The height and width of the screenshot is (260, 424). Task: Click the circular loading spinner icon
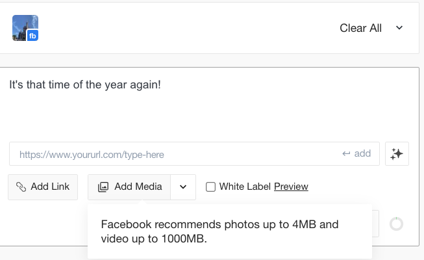(397, 224)
